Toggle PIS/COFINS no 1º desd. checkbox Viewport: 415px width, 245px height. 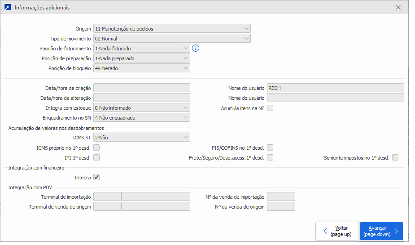[270, 147]
